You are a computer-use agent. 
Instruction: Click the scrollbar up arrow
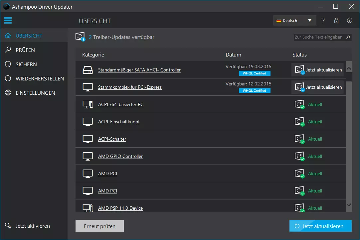(x=349, y=68)
